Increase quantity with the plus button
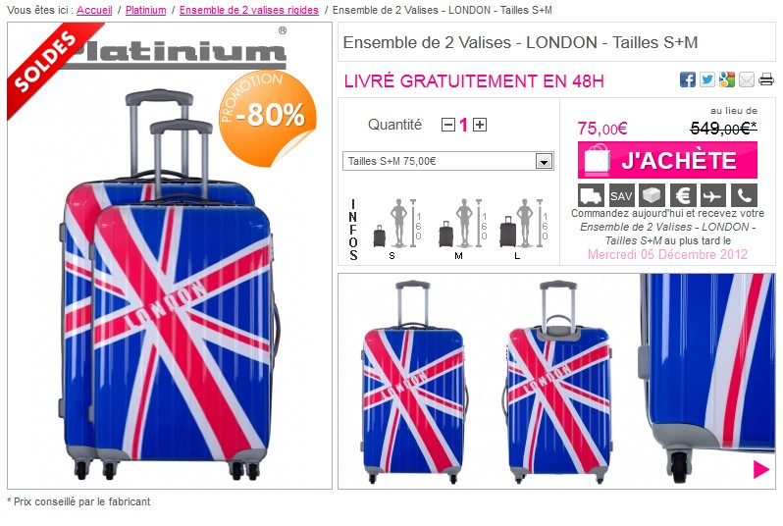The height and width of the screenshot is (526, 783). click(x=480, y=125)
